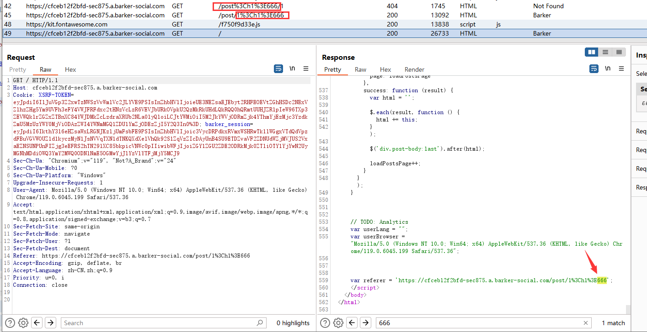Switch Request view to the Raw tab
Screen dimensions: 647x332
tap(45, 69)
